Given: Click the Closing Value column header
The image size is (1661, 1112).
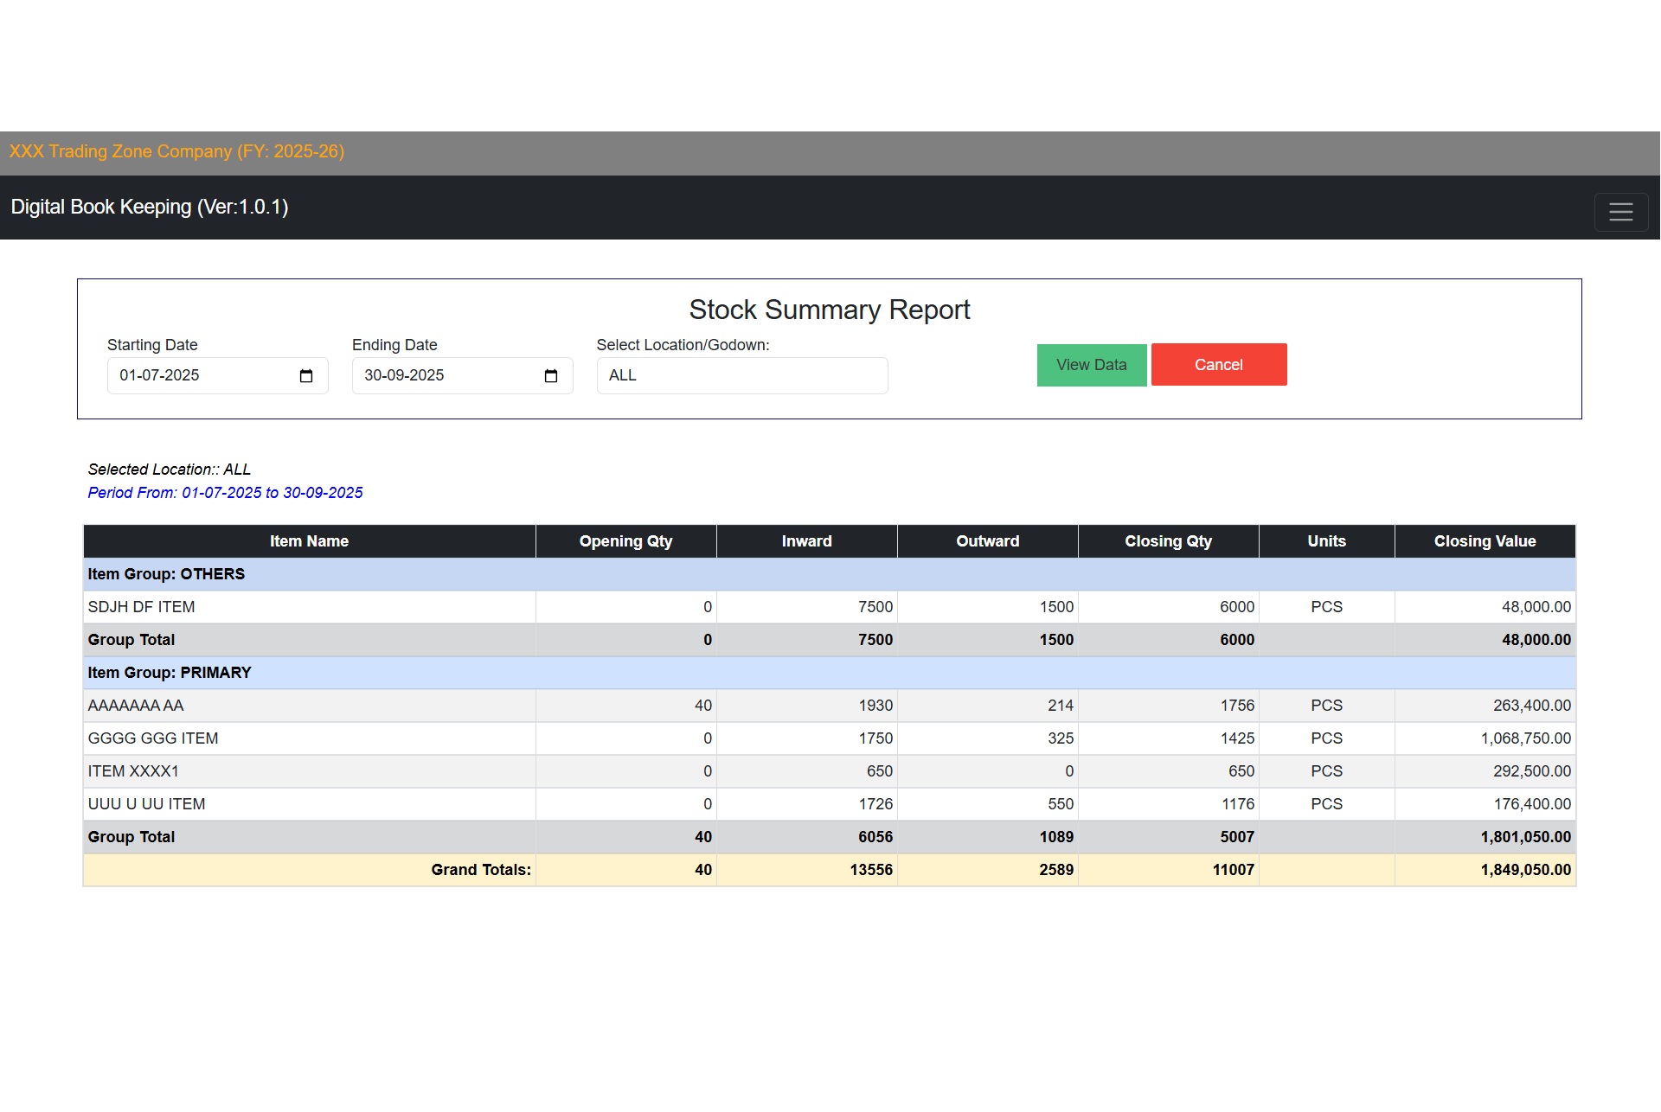Looking at the screenshot, I should pyautogui.click(x=1485, y=541).
